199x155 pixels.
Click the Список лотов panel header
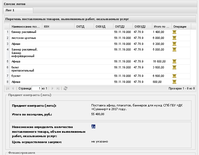tap(100, 4)
